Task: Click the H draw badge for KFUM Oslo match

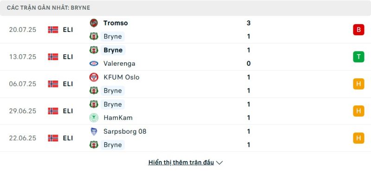Action: click(x=358, y=84)
